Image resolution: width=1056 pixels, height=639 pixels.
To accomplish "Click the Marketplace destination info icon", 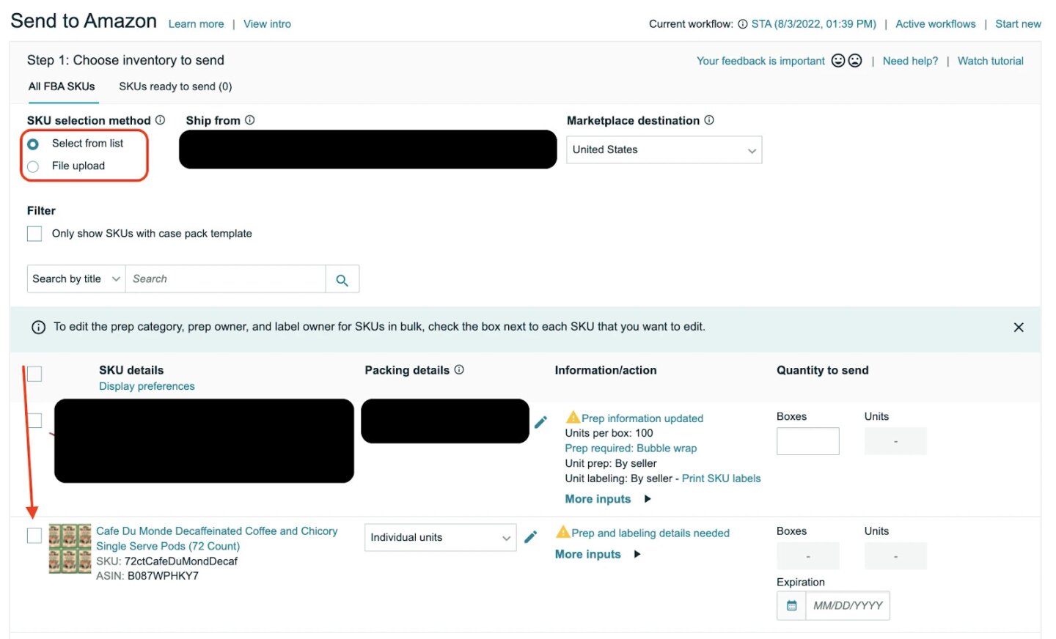I will 708,120.
